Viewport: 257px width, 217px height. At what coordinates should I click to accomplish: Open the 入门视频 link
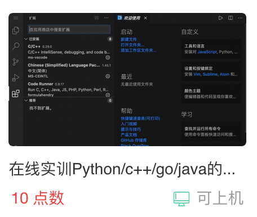click(x=128, y=124)
